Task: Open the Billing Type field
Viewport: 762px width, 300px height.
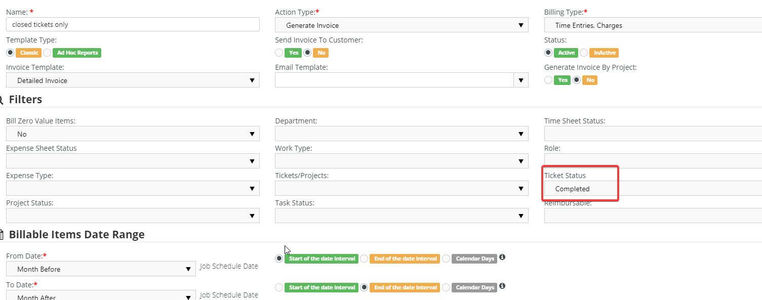Action: click(652, 25)
